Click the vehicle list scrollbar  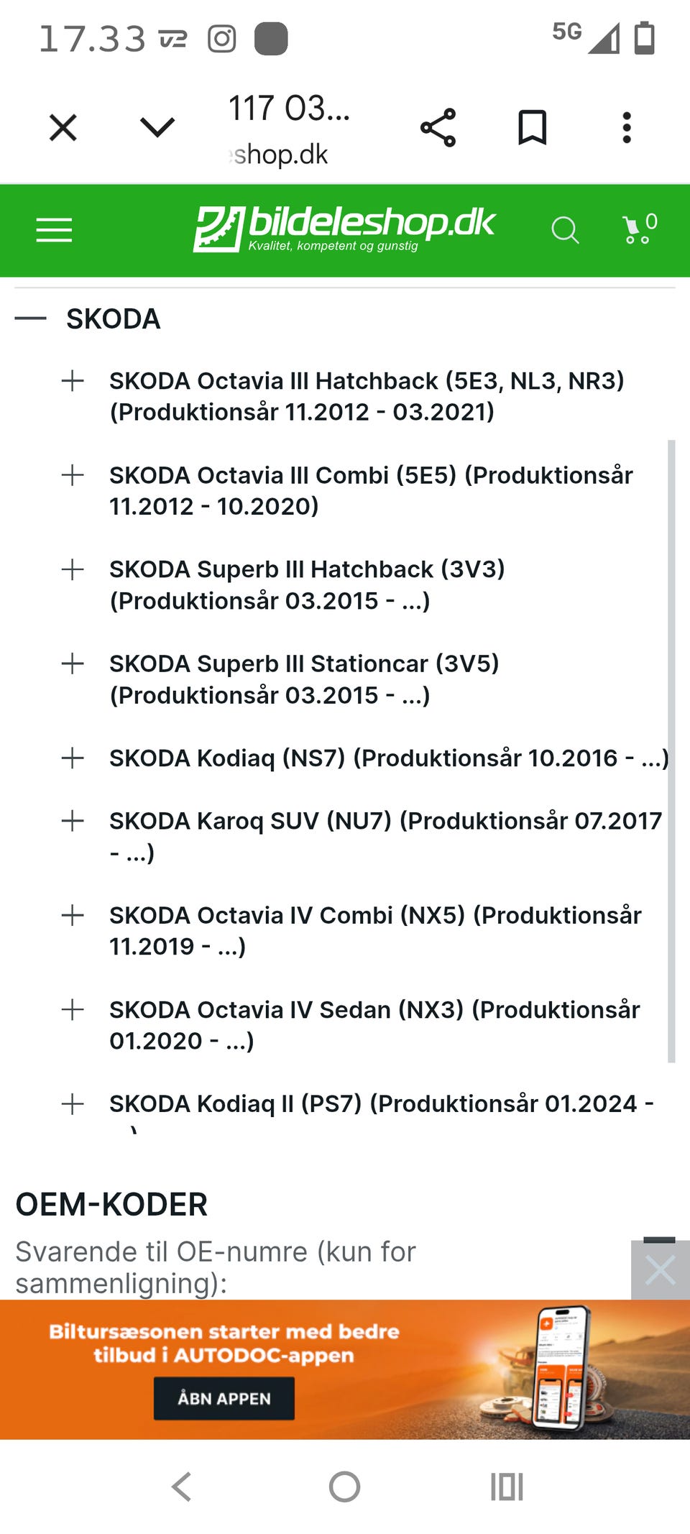[x=671, y=751]
